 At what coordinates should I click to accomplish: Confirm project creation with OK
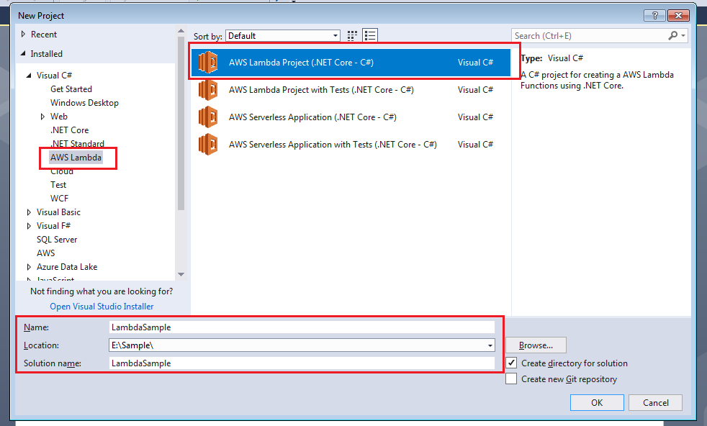pyautogui.click(x=597, y=402)
